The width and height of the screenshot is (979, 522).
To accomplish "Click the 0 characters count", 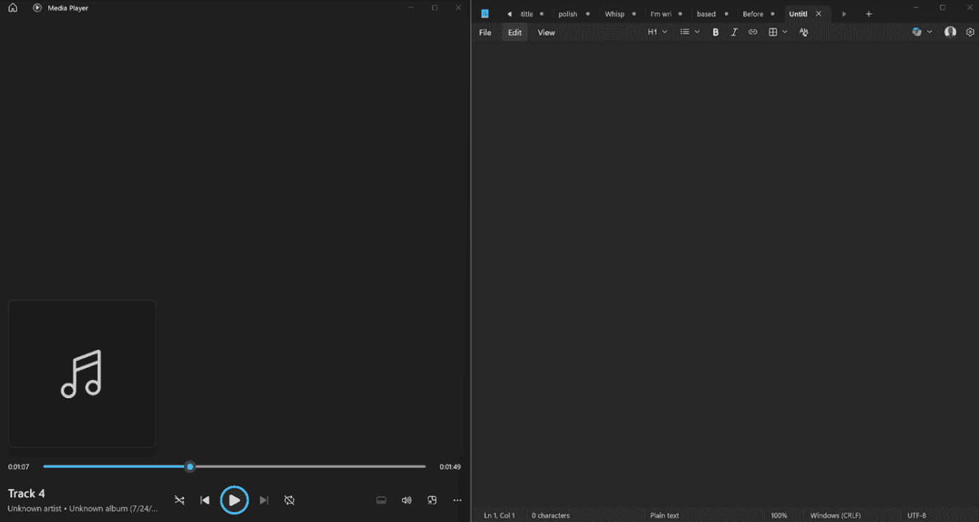I will [550, 516].
